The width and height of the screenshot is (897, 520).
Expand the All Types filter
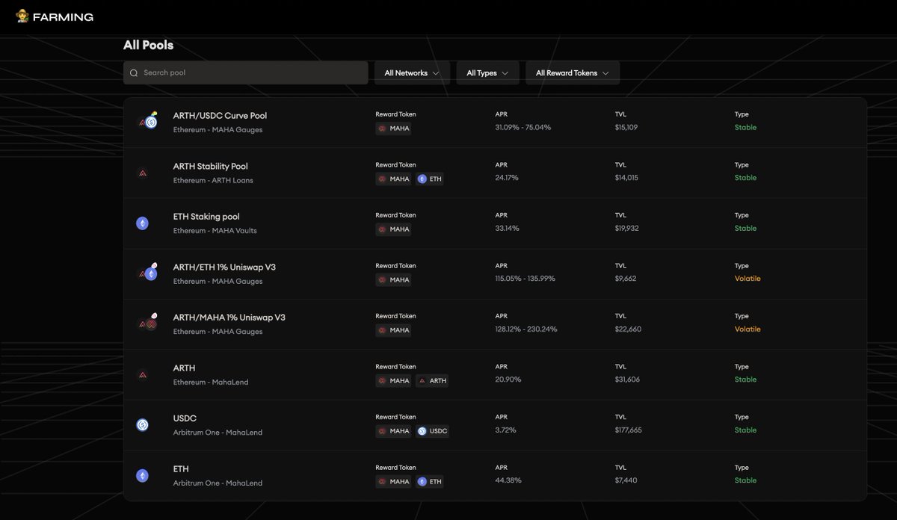[487, 72]
